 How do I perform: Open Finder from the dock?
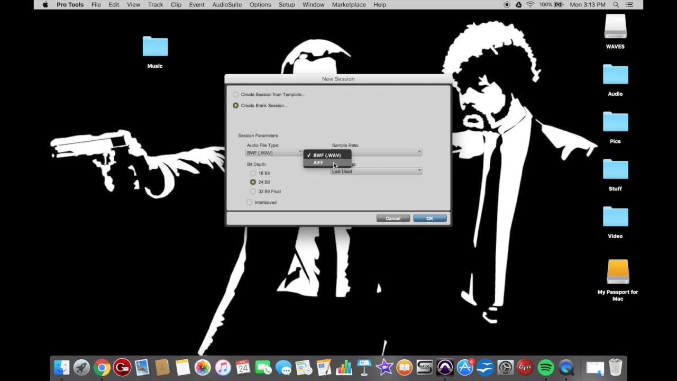[x=62, y=367]
